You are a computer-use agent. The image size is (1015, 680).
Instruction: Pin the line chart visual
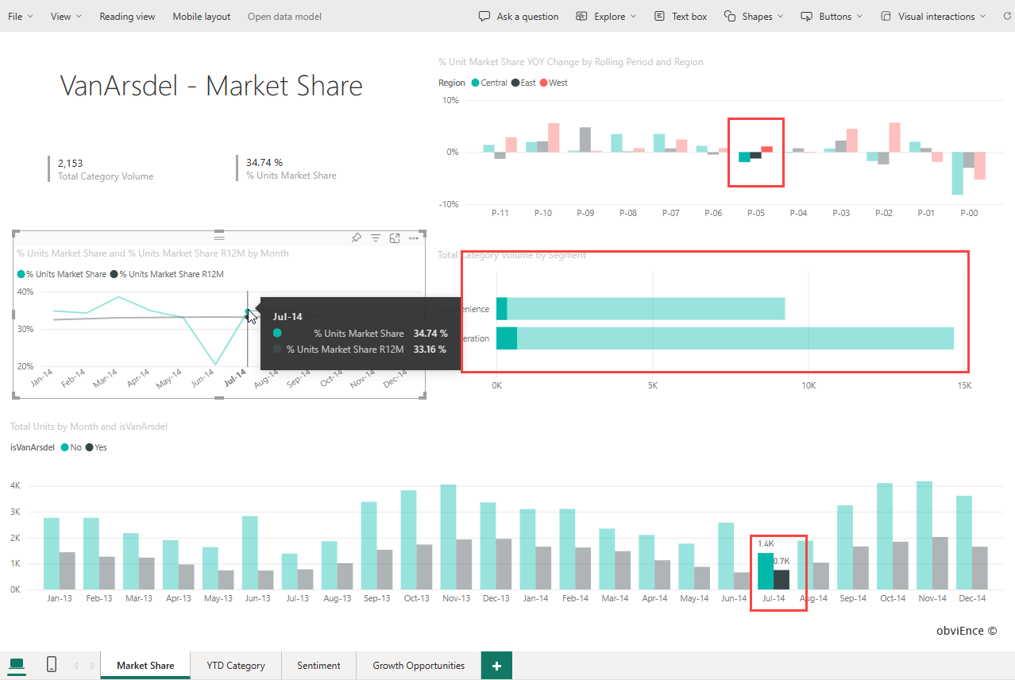[x=357, y=238]
